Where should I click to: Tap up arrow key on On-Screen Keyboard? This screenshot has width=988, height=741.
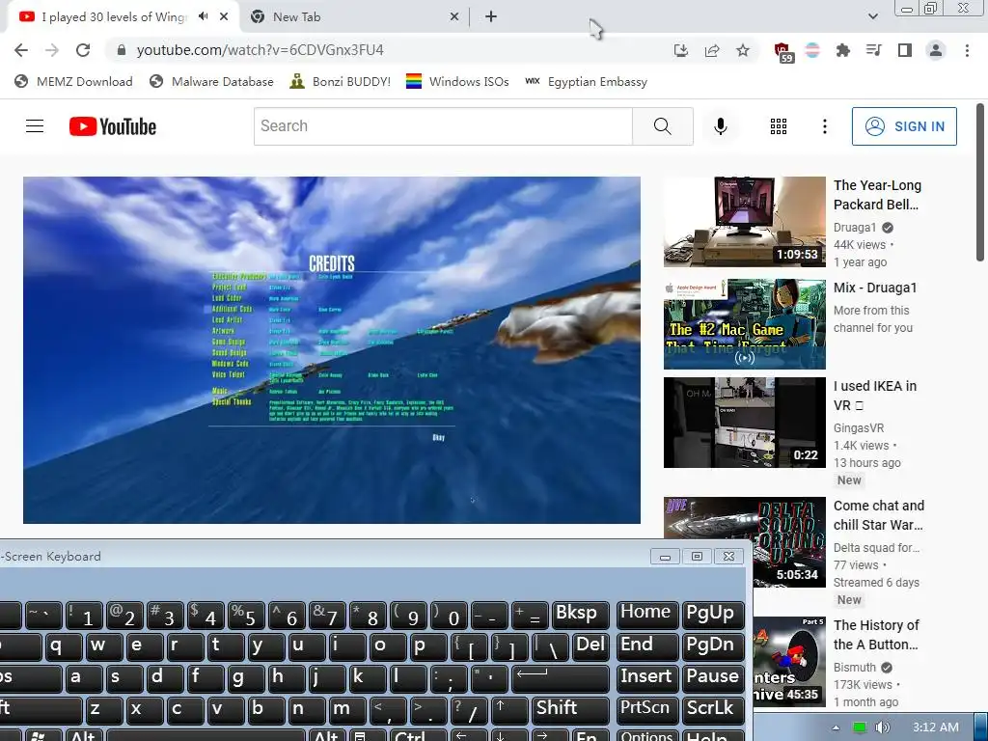point(508,709)
